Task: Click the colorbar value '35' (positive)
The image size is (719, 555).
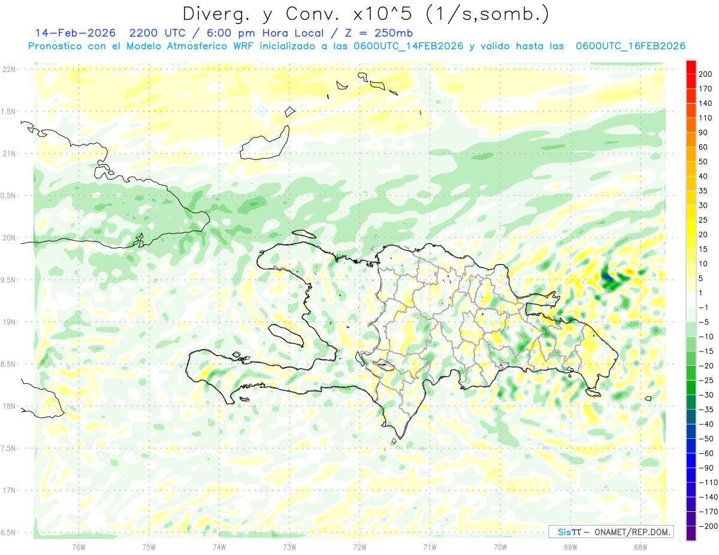Action: coord(703,191)
